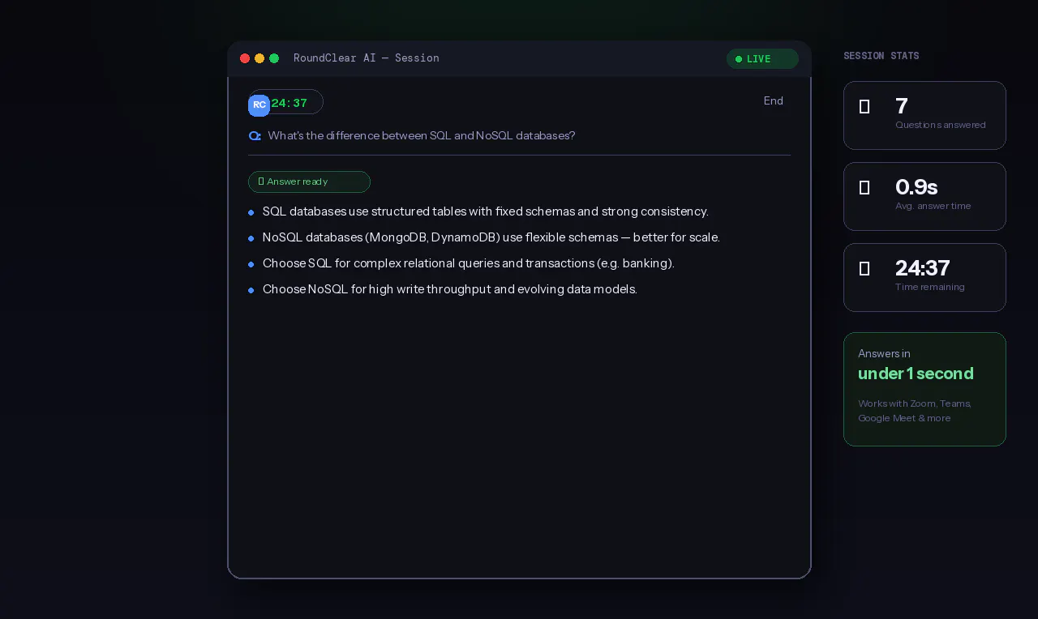Click the Works with Zoom, Teams text
Screen dimensions: 1038x619
pos(915,403)
